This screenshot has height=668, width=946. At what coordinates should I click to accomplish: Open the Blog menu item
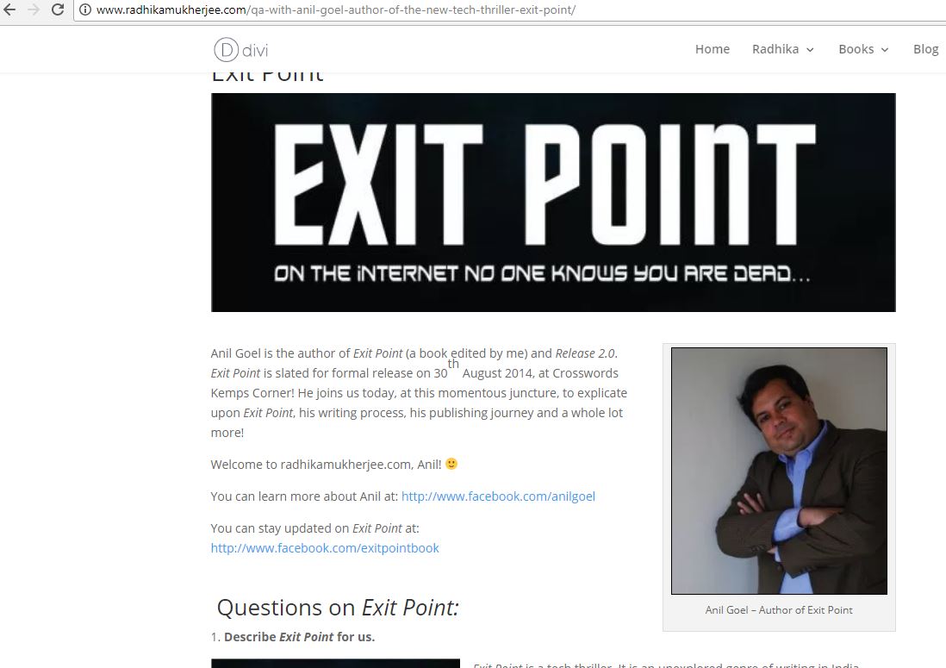pyautogui.click(x=925, y=49)
